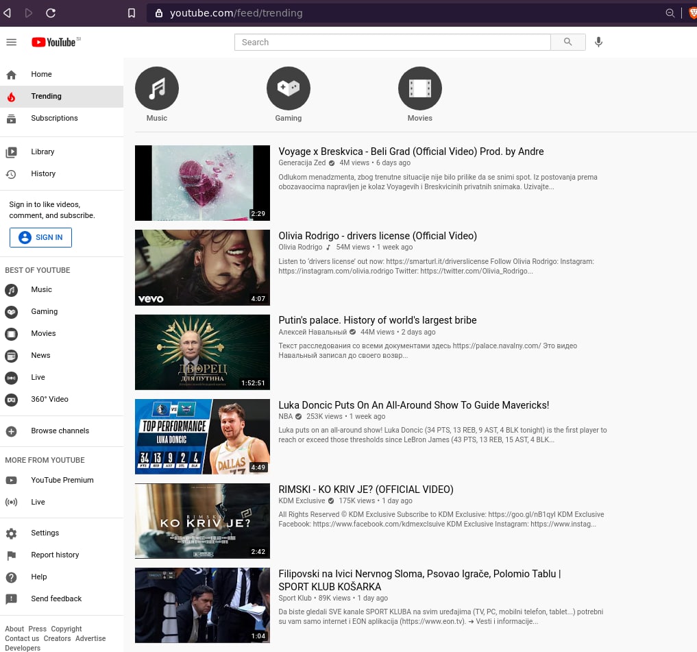This screenshot has width=697, height=652.
Task: Open Live under Best of YouTube
Action: (x=62, y=378)
